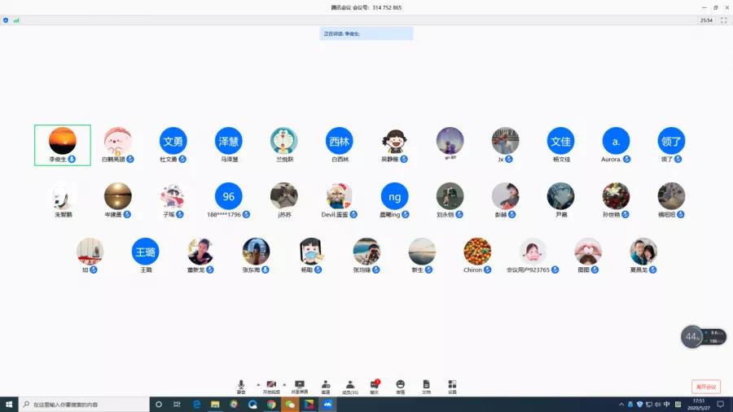
Task: Click the network signal strength indicator
Action: pos(15,20)
